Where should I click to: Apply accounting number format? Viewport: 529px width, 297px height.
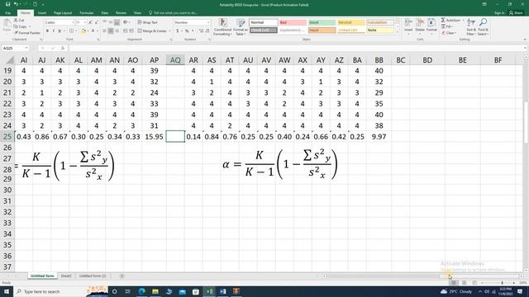coord(177,31)
